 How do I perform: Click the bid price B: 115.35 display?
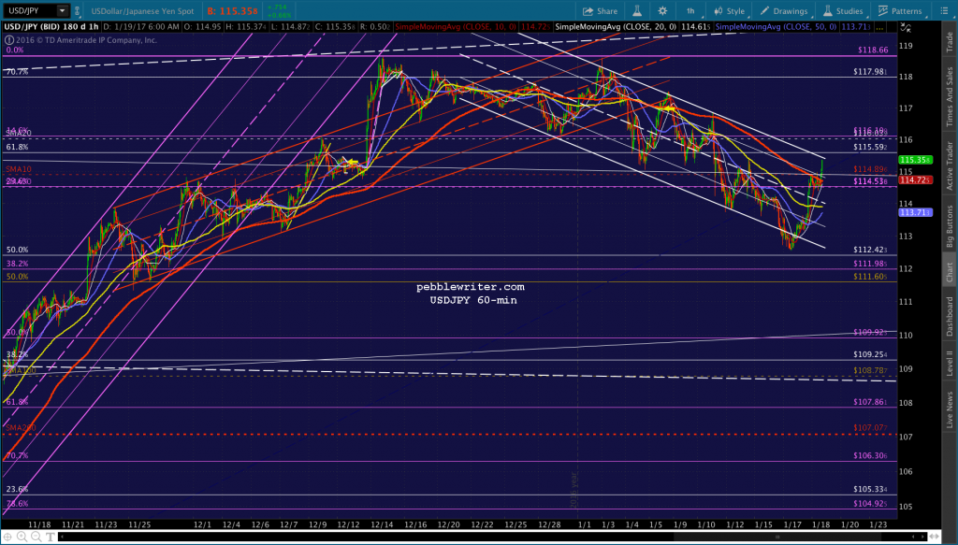tap(232, 11)
